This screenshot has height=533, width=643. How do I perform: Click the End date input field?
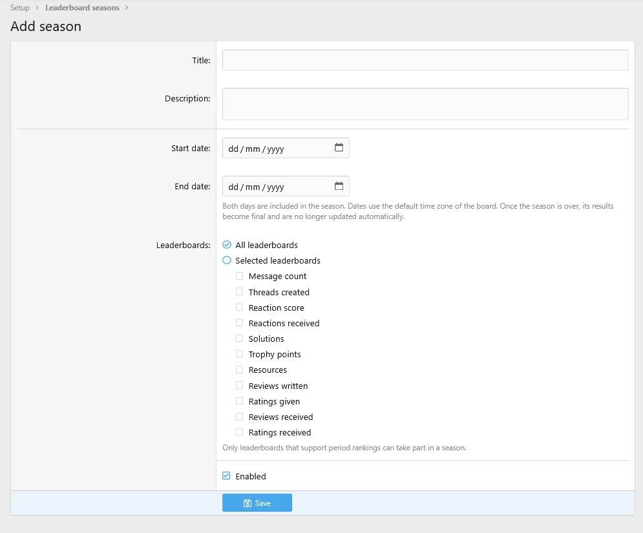pyautogui.click(x=286, y=186)
